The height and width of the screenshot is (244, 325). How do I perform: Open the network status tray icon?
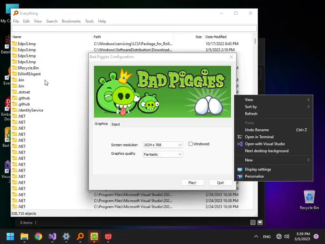point(279,236)
